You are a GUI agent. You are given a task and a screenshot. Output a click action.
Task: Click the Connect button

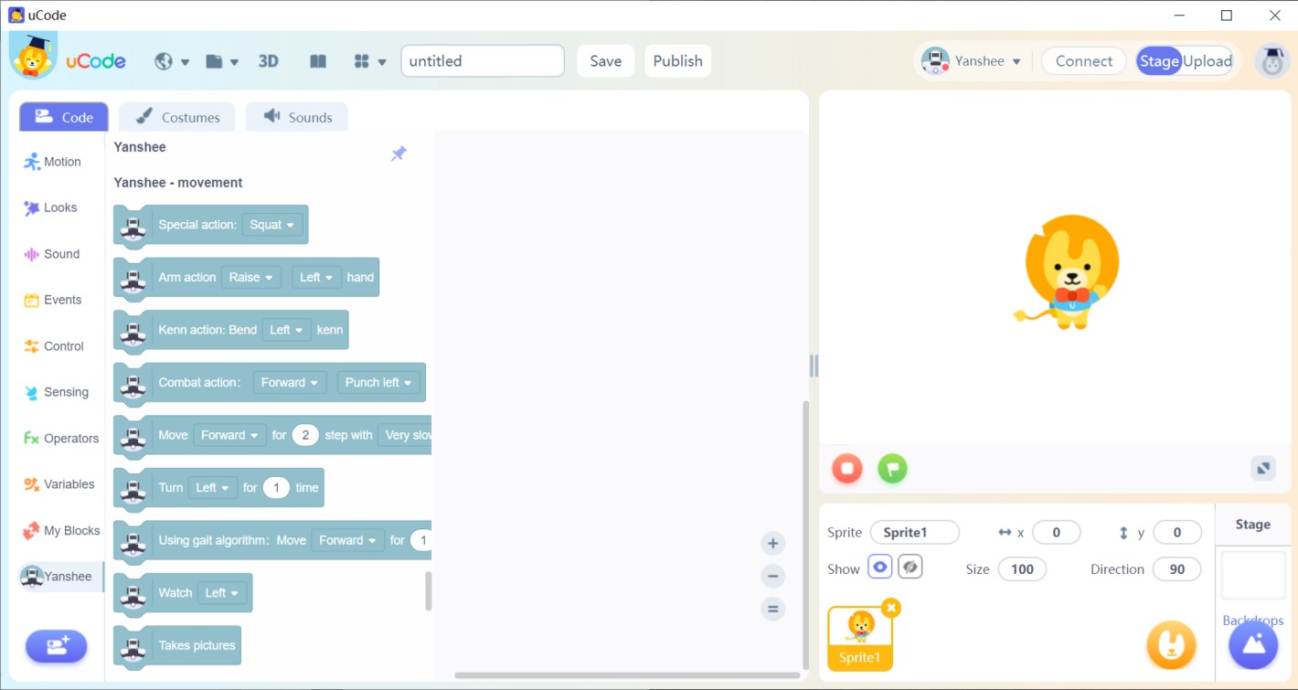tap(1083, 61)
